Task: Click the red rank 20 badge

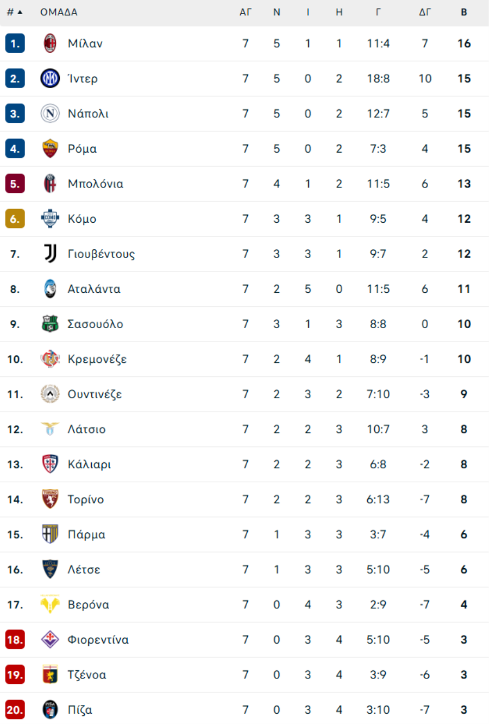Action: pos(15,709)
